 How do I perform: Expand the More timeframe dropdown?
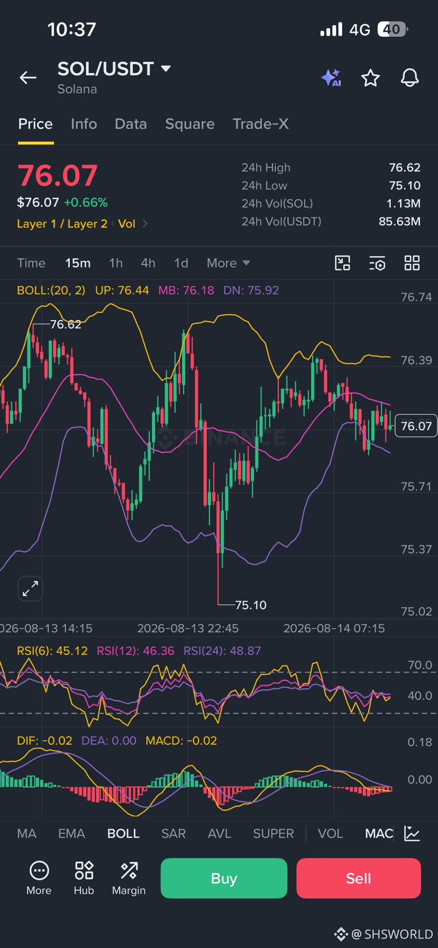(229, 263)
